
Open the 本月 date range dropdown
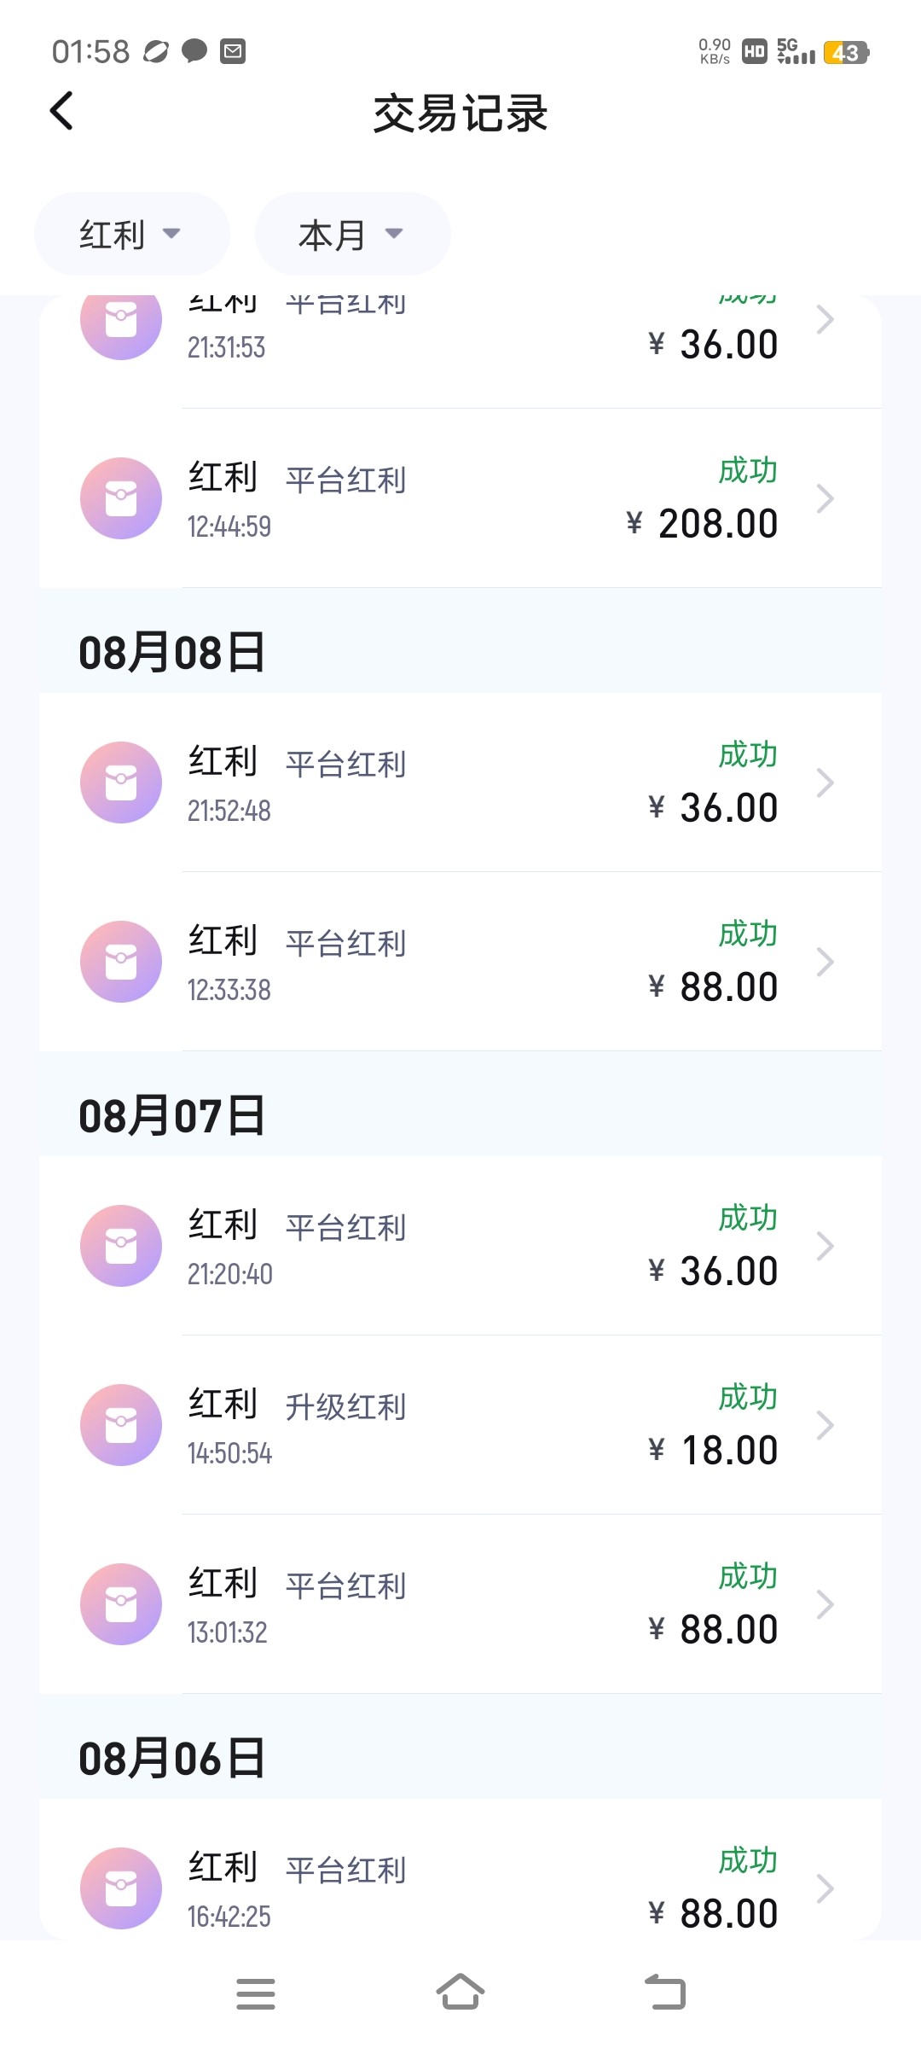[x=351, y=234]
